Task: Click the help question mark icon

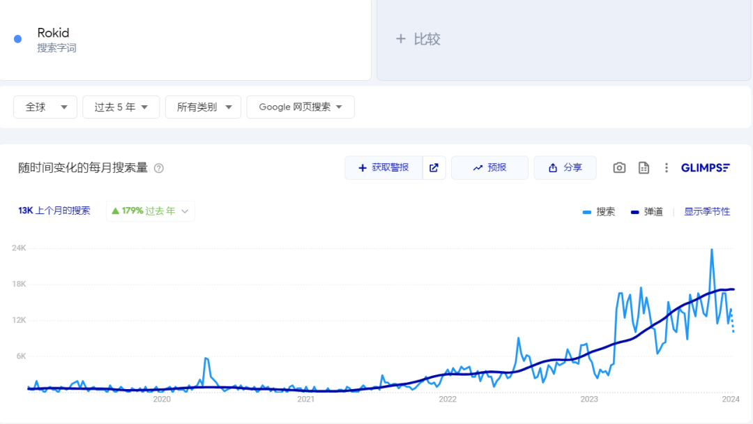Action: [x=158, y=168]
